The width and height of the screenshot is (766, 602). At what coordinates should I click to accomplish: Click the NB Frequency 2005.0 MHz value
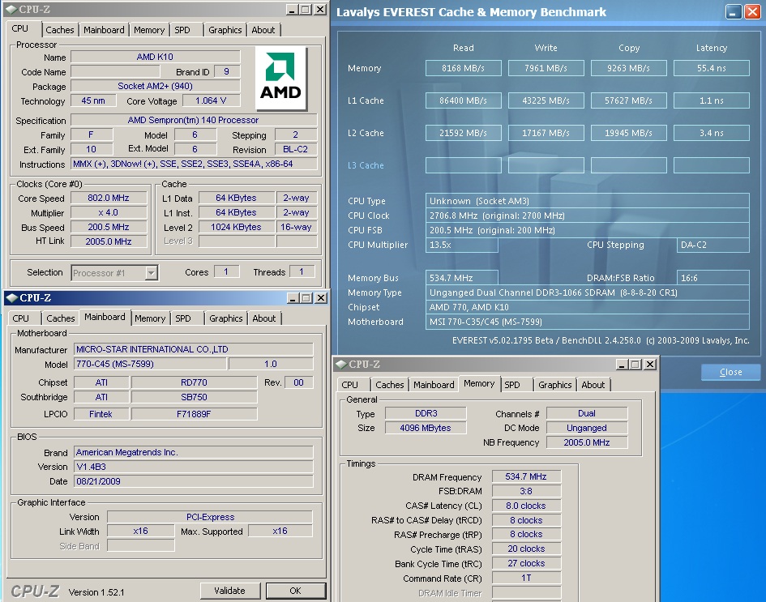point(587,442)
